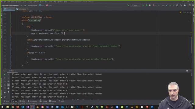
Task: Open the Build tool window tab
Action: pyautogui.click(x=61, y=101)
